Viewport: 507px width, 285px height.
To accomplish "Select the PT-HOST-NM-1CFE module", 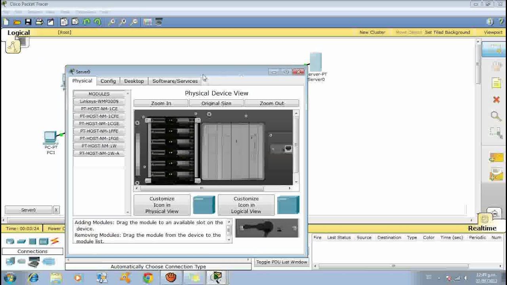I will click(x=99, y=116).
